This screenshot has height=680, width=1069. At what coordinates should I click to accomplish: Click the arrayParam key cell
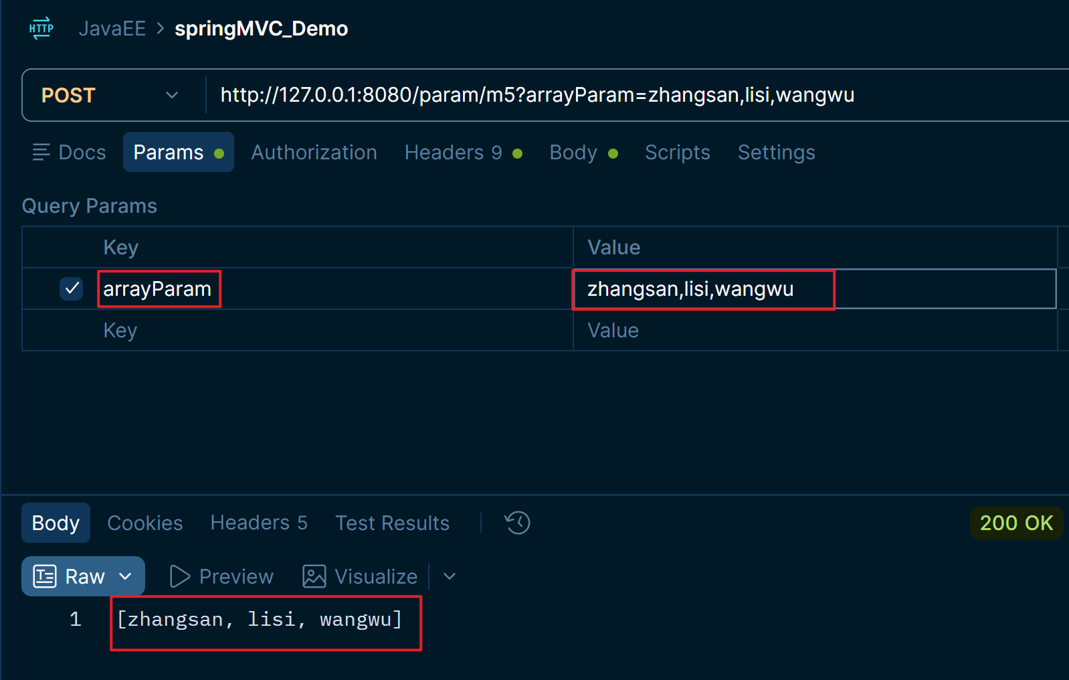pos(334,288)
